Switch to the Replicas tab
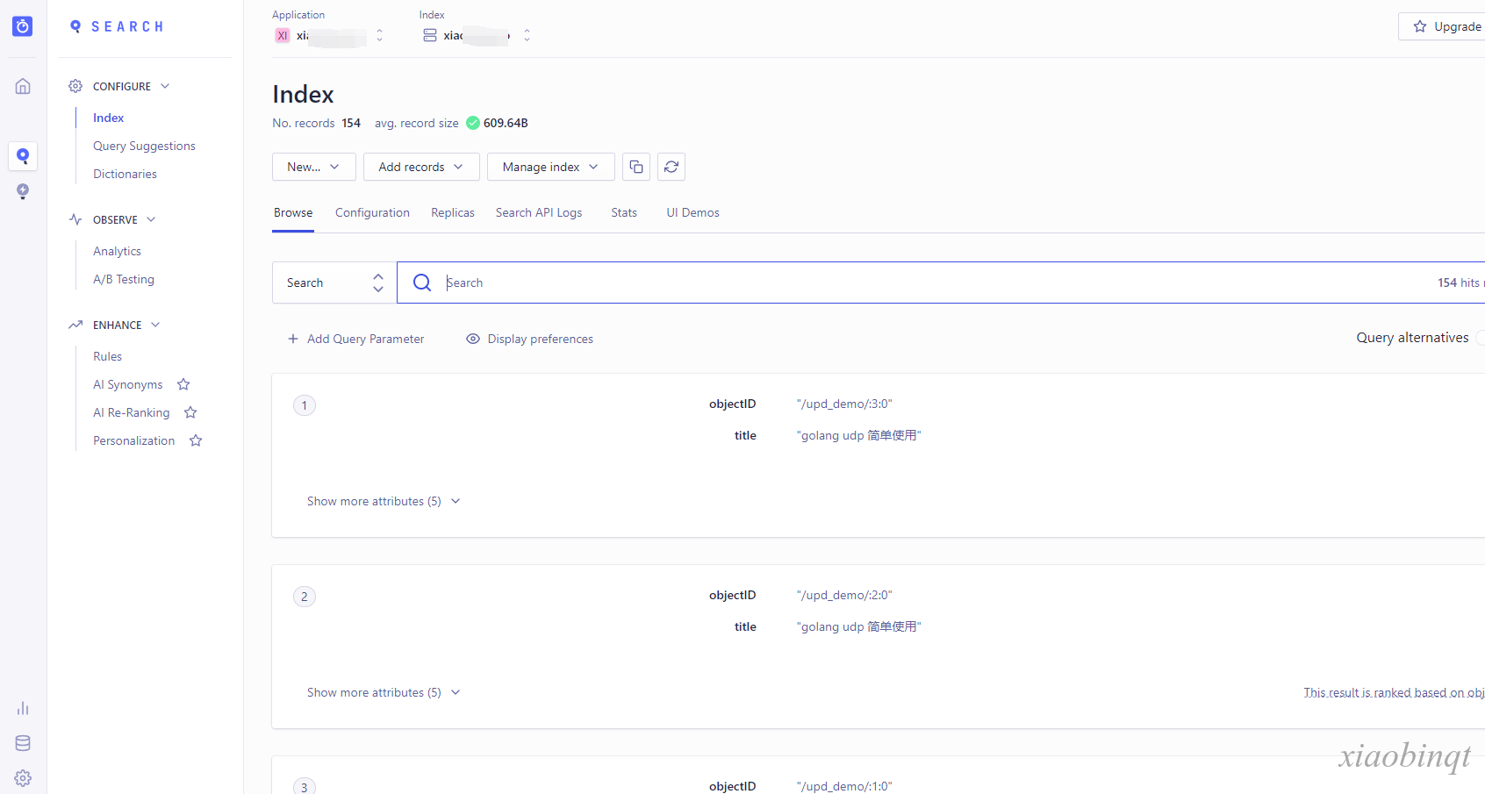The height and width of the screenshot is (794, 1485). (x=453, y=212)
